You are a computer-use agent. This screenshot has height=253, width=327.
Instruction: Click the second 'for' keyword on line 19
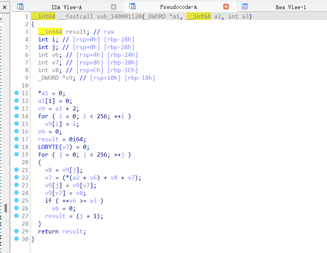43,155
